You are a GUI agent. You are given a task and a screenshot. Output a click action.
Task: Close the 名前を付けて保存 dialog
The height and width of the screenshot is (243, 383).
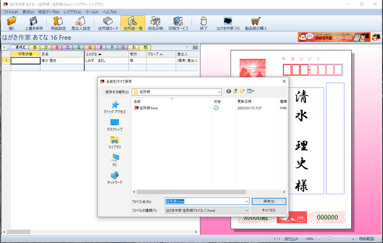[284, 81]
